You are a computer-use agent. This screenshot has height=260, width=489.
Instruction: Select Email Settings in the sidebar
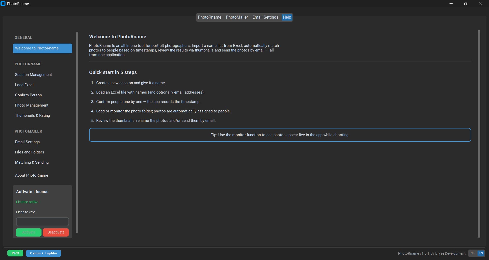click(x=27, y=142)
